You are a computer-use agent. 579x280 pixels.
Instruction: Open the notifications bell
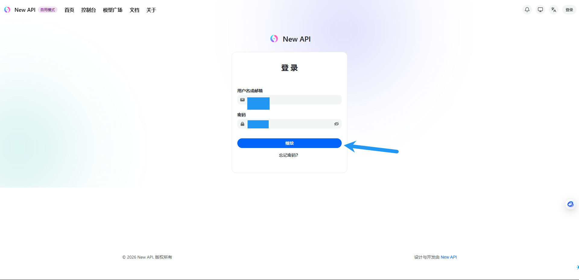[x=527, y=10]
